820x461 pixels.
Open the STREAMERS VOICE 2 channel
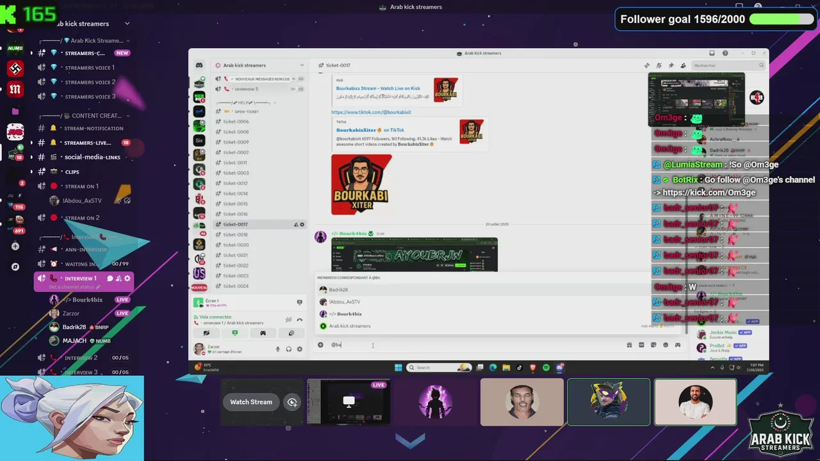[83, 82]
